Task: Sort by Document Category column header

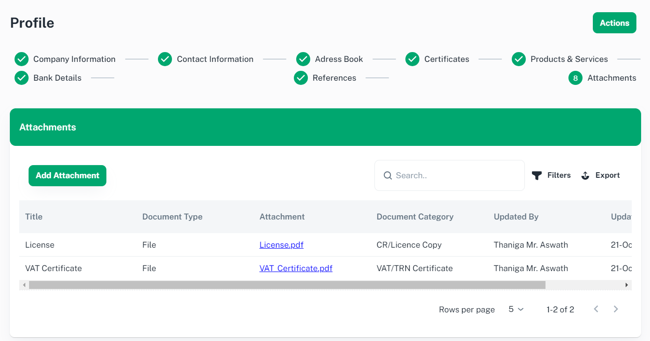Action: click(x=415, y=217)
